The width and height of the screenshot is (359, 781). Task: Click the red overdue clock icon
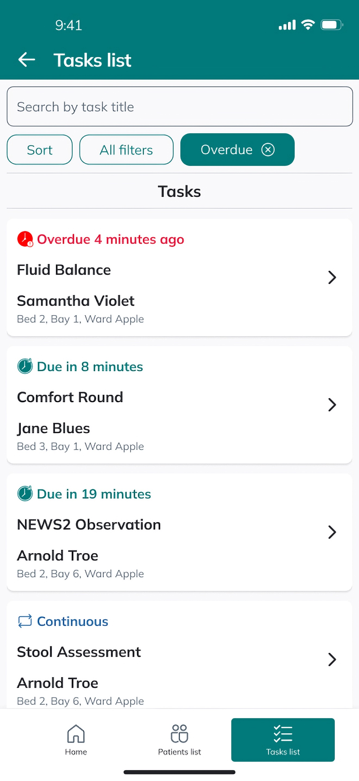(25, 239)
